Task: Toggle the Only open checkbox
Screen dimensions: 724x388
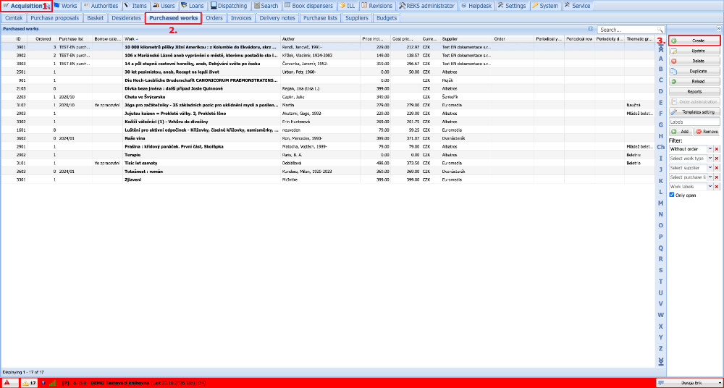Action: tap(672, 195)
